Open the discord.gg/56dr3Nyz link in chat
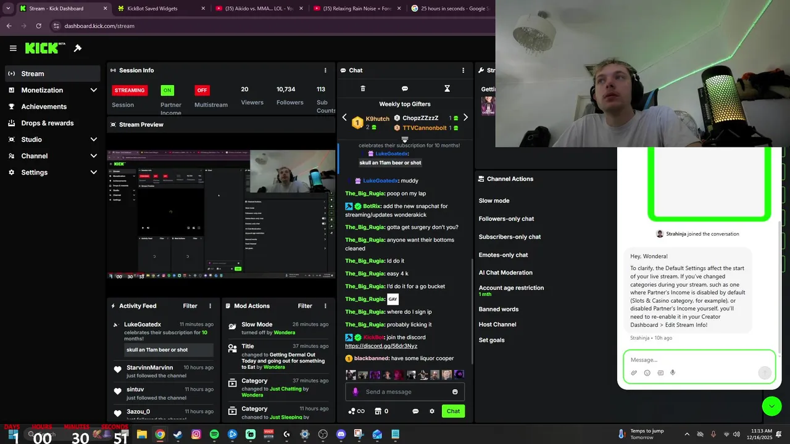The image size is (790, 444). (381, 346)
